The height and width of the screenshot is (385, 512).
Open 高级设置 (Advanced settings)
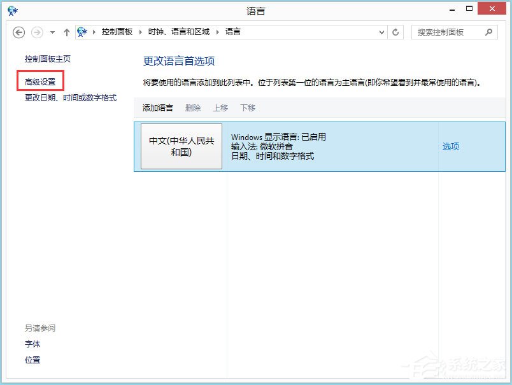pyautogui.click(x=40, y=81)
